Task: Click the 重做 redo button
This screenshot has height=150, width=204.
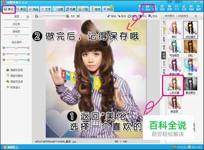Action: point(122,16)
